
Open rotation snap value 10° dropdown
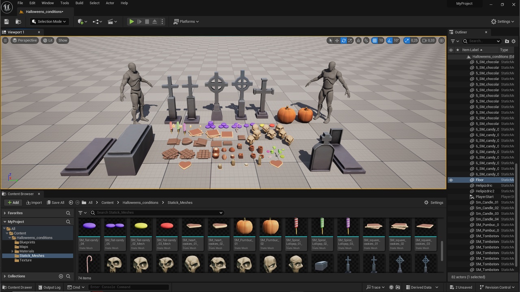[x=396, y=41]
